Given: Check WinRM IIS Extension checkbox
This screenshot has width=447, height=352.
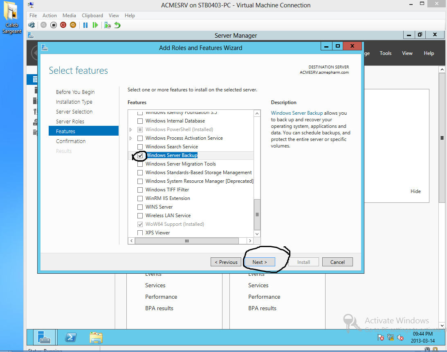Looking at the screenshot, I should pos(140,199).
